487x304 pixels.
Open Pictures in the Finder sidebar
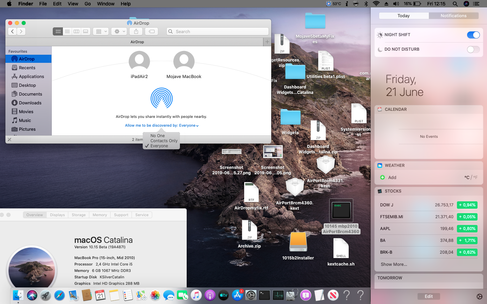28,129
